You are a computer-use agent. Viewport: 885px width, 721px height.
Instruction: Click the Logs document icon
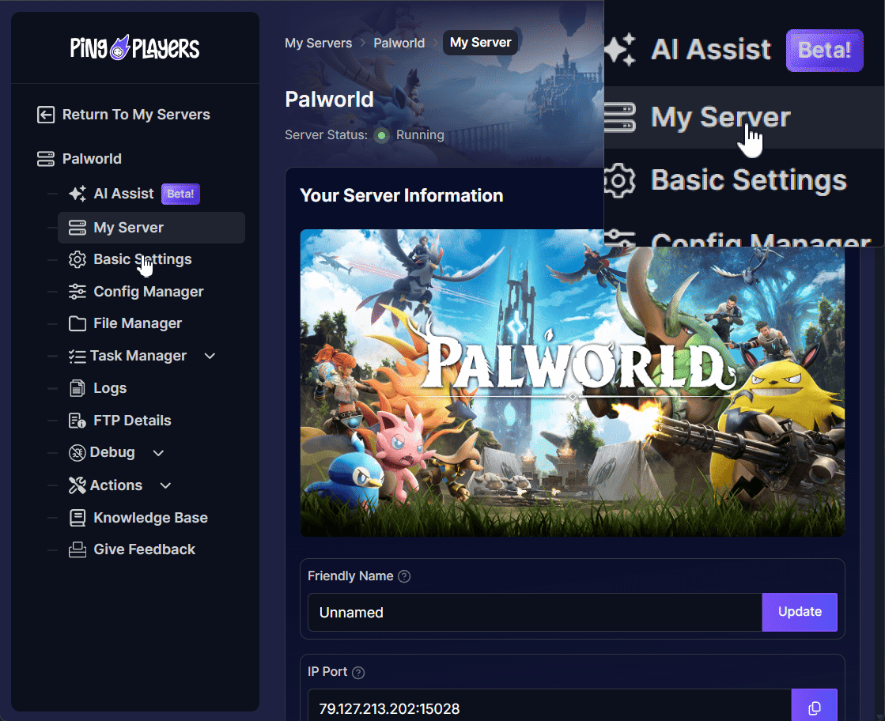[x=78, y=388]
